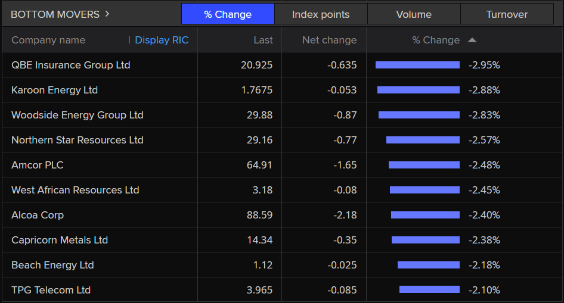
Task: Click Alcoa Corp's percent change bar
Action: click(425, 215)
